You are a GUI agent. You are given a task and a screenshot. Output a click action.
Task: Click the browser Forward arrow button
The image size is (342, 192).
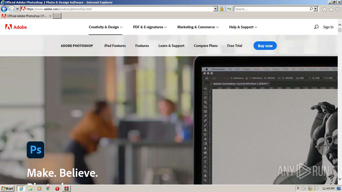click(11, 9)
